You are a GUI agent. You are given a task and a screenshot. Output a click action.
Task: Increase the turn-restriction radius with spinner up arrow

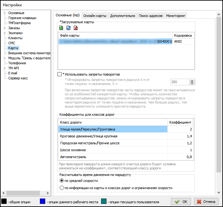tap(192, 80)
